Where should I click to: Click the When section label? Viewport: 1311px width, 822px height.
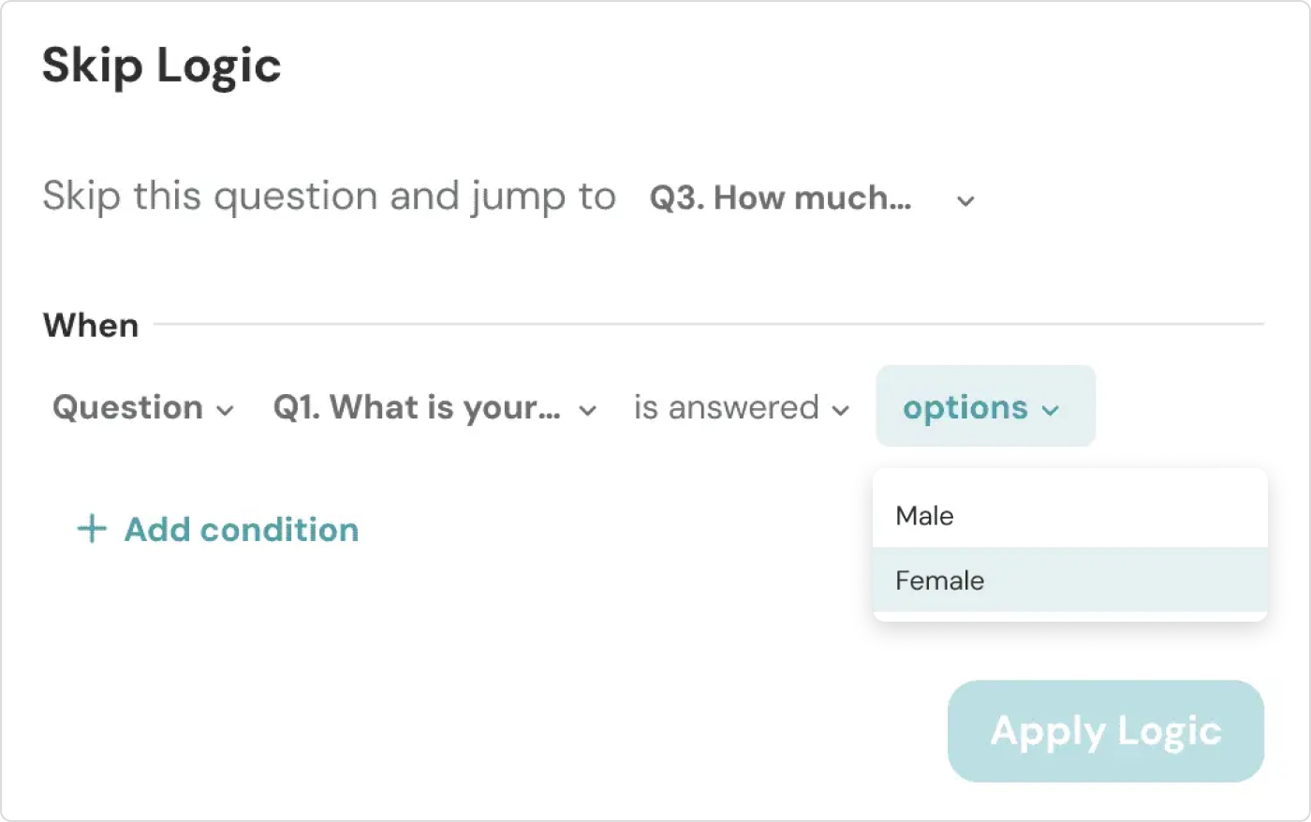coord(90,325)
